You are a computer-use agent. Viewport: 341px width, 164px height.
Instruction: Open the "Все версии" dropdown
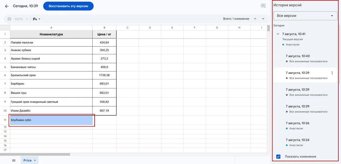[x=305, y=16]
